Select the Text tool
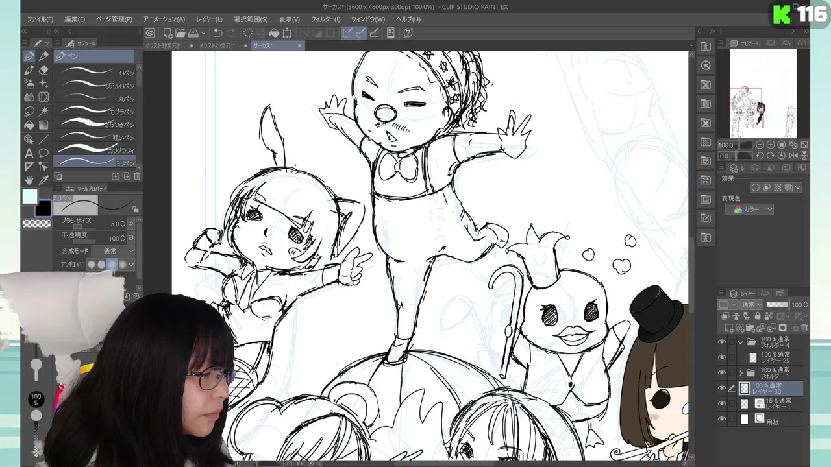Image resolution: width=831 pixels, height=467 pixels. pyautogui.click(x=29, y=153)
